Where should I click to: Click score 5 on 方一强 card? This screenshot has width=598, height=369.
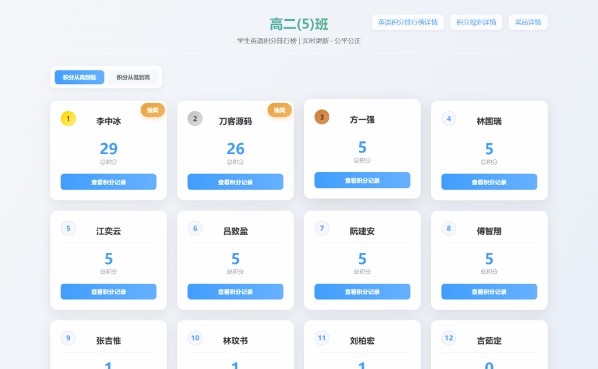tap(362, 147)
